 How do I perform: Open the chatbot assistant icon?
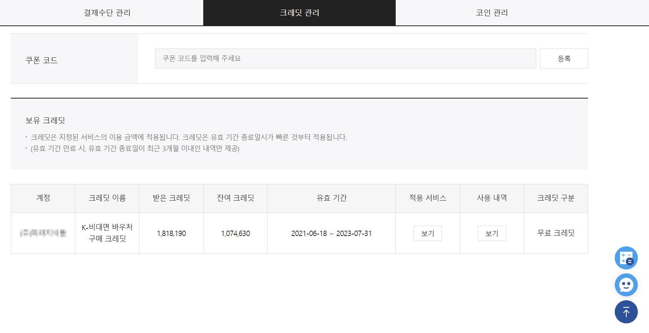pos(626,285)
